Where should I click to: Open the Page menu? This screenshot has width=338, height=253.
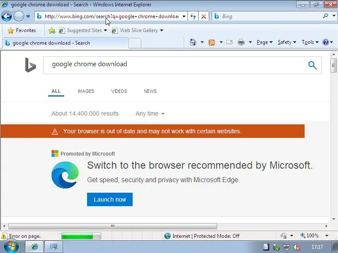coord(264,42)
